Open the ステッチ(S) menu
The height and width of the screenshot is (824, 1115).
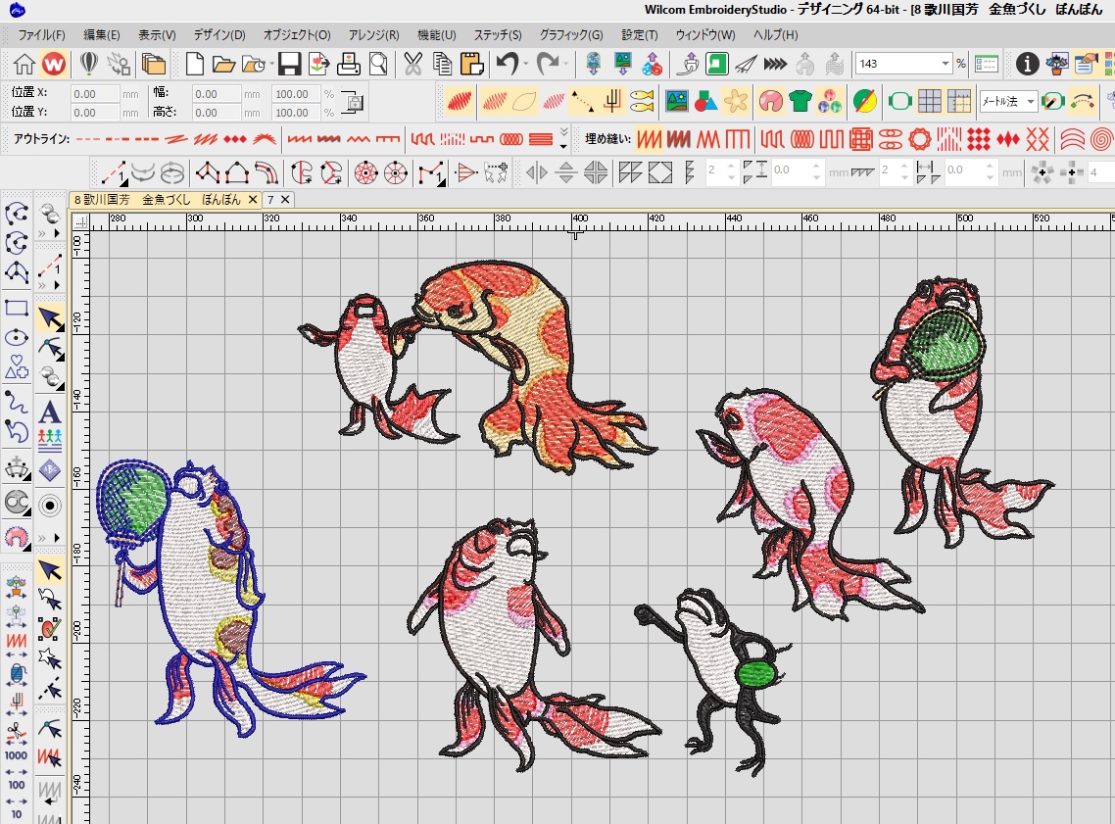tap(498, 35)
